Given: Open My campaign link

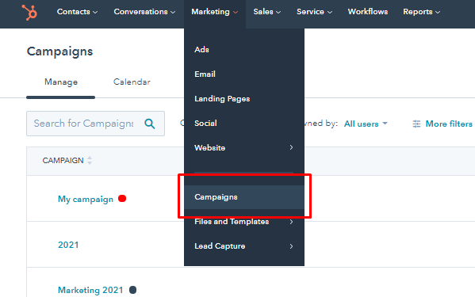Looking at the screenshot, I should tap(86, 199).
